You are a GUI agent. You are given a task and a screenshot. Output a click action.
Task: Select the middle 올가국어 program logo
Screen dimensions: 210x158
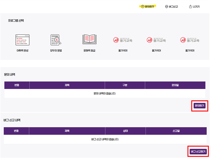point(156,40)
